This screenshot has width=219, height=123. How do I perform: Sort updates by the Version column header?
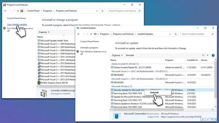[x=207, y=60]
